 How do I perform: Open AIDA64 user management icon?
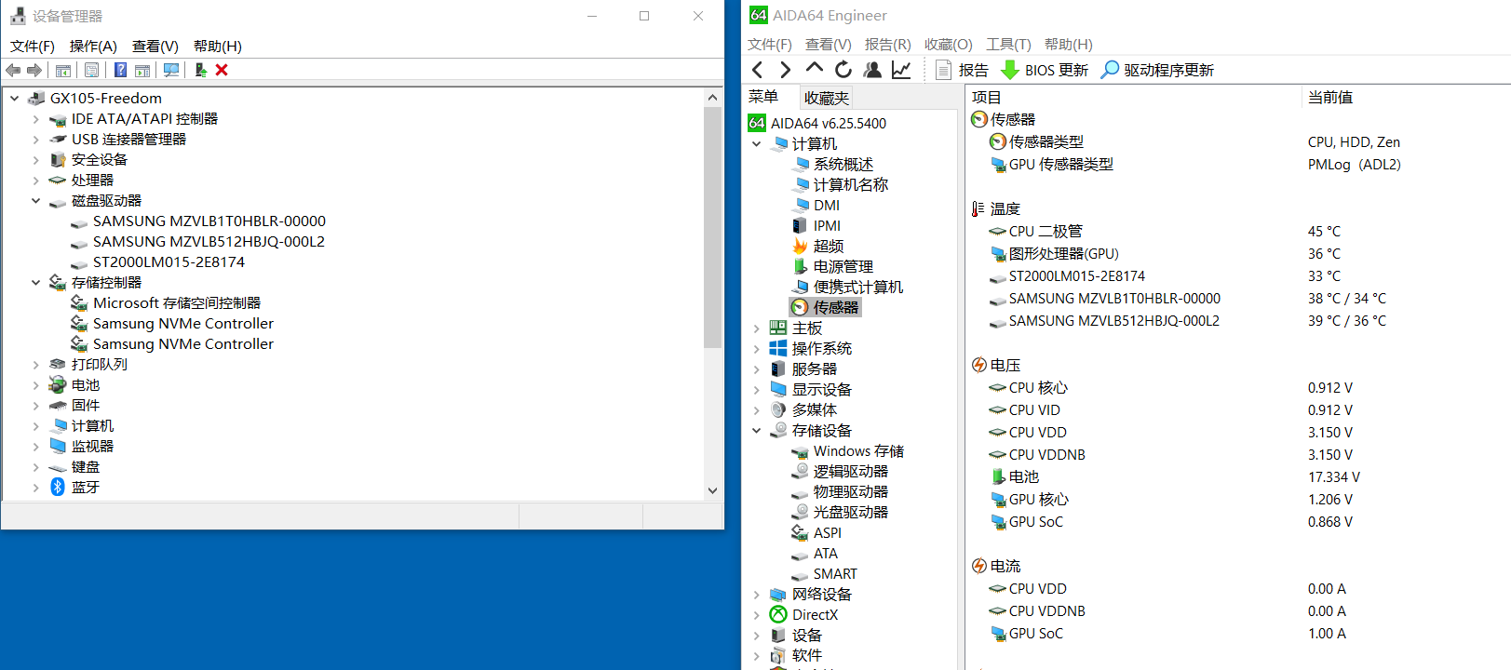pyautogui.click(x=872, y=70)
